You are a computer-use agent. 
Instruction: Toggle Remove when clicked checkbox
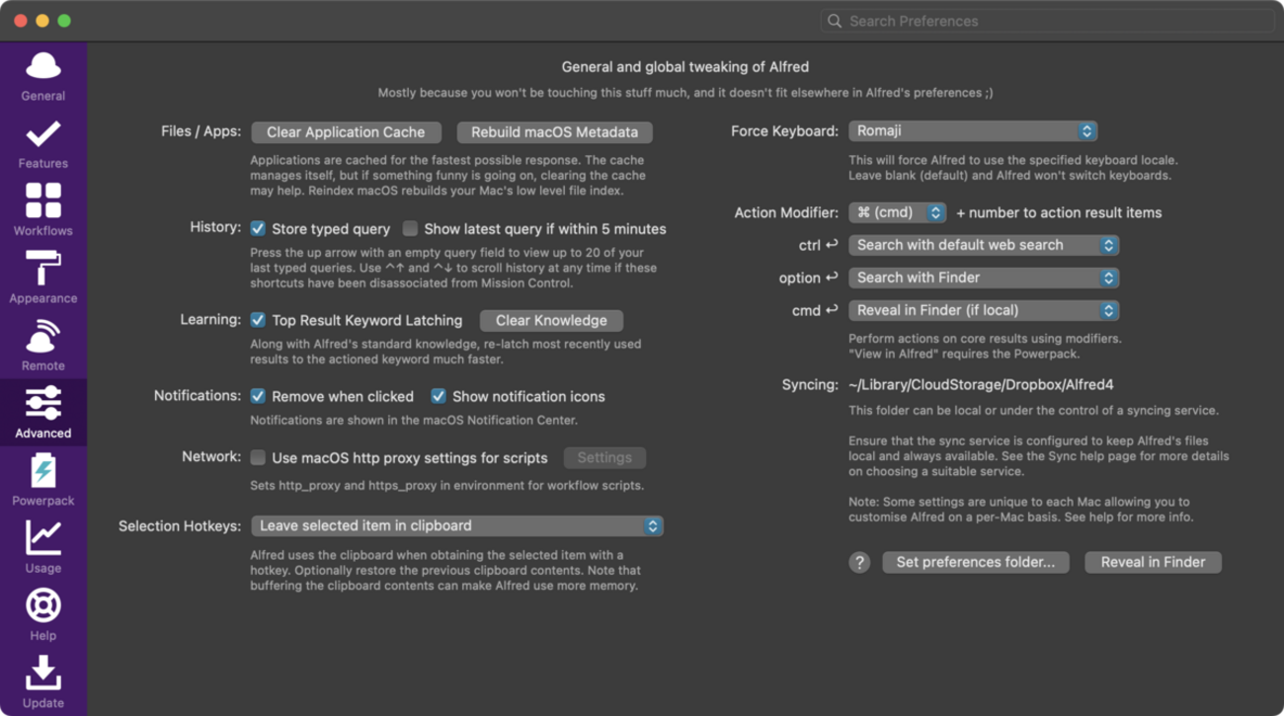coord(258,396)
